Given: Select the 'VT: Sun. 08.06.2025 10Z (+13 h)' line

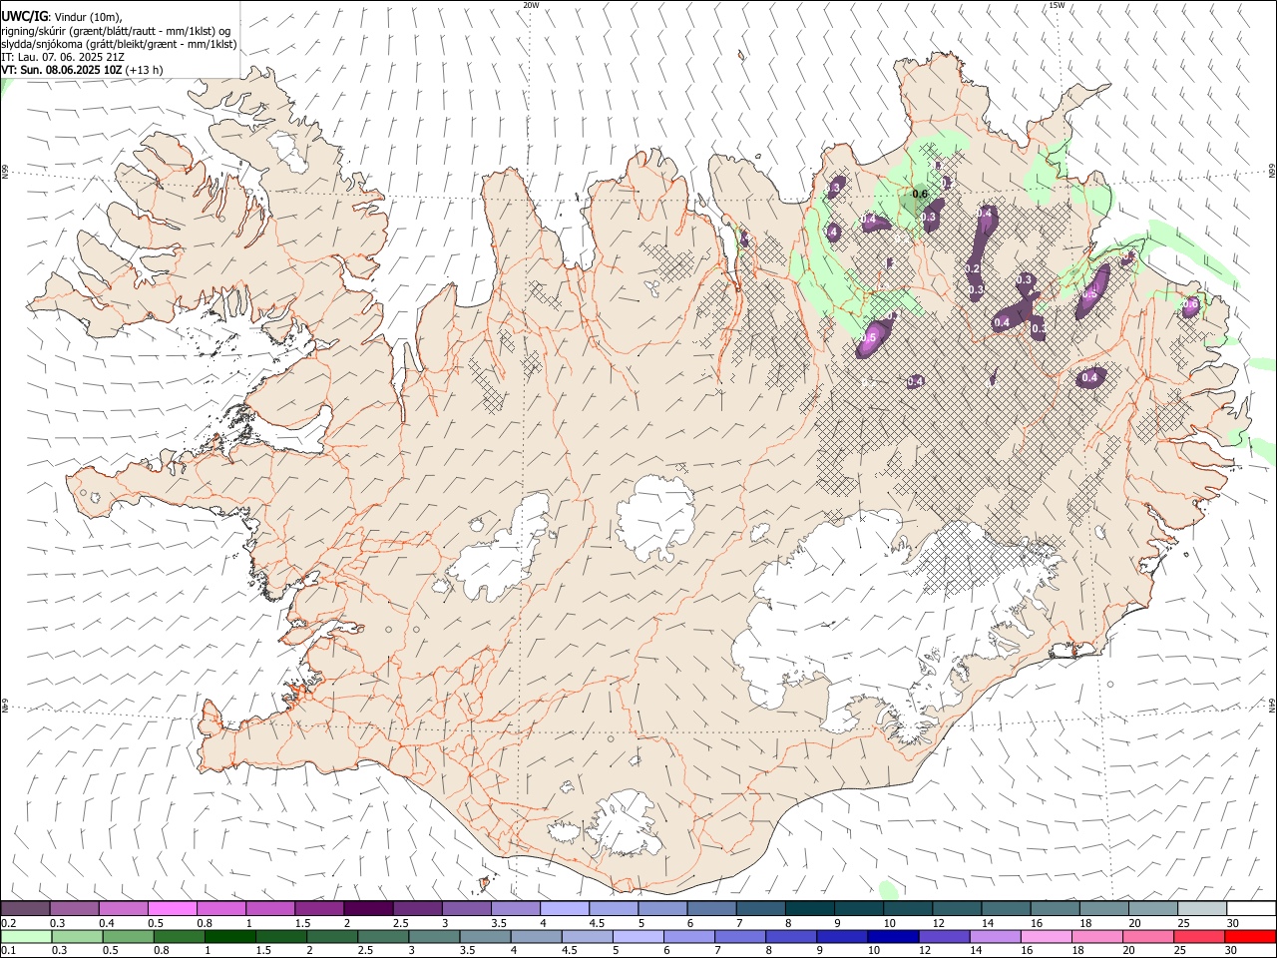Looking at the screenshot, I should 83,70.
